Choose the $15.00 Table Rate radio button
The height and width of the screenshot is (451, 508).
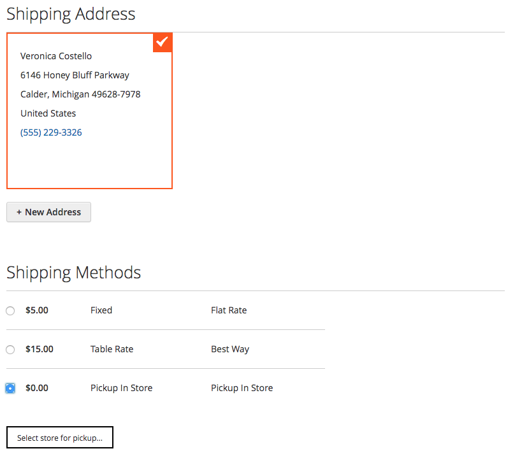[10, 349]
